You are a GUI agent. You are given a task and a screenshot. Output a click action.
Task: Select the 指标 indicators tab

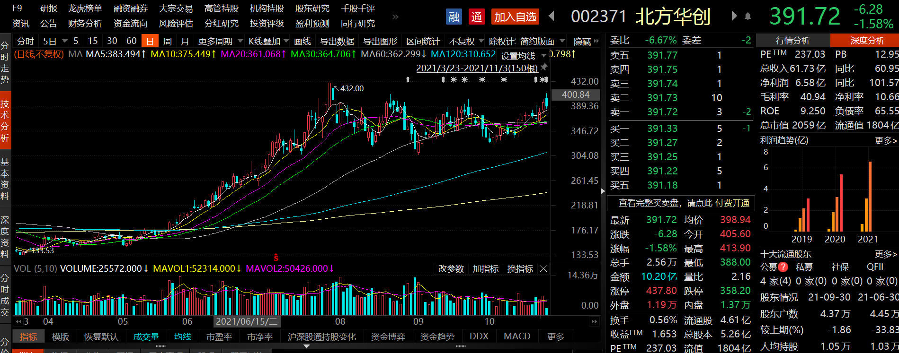28,336
